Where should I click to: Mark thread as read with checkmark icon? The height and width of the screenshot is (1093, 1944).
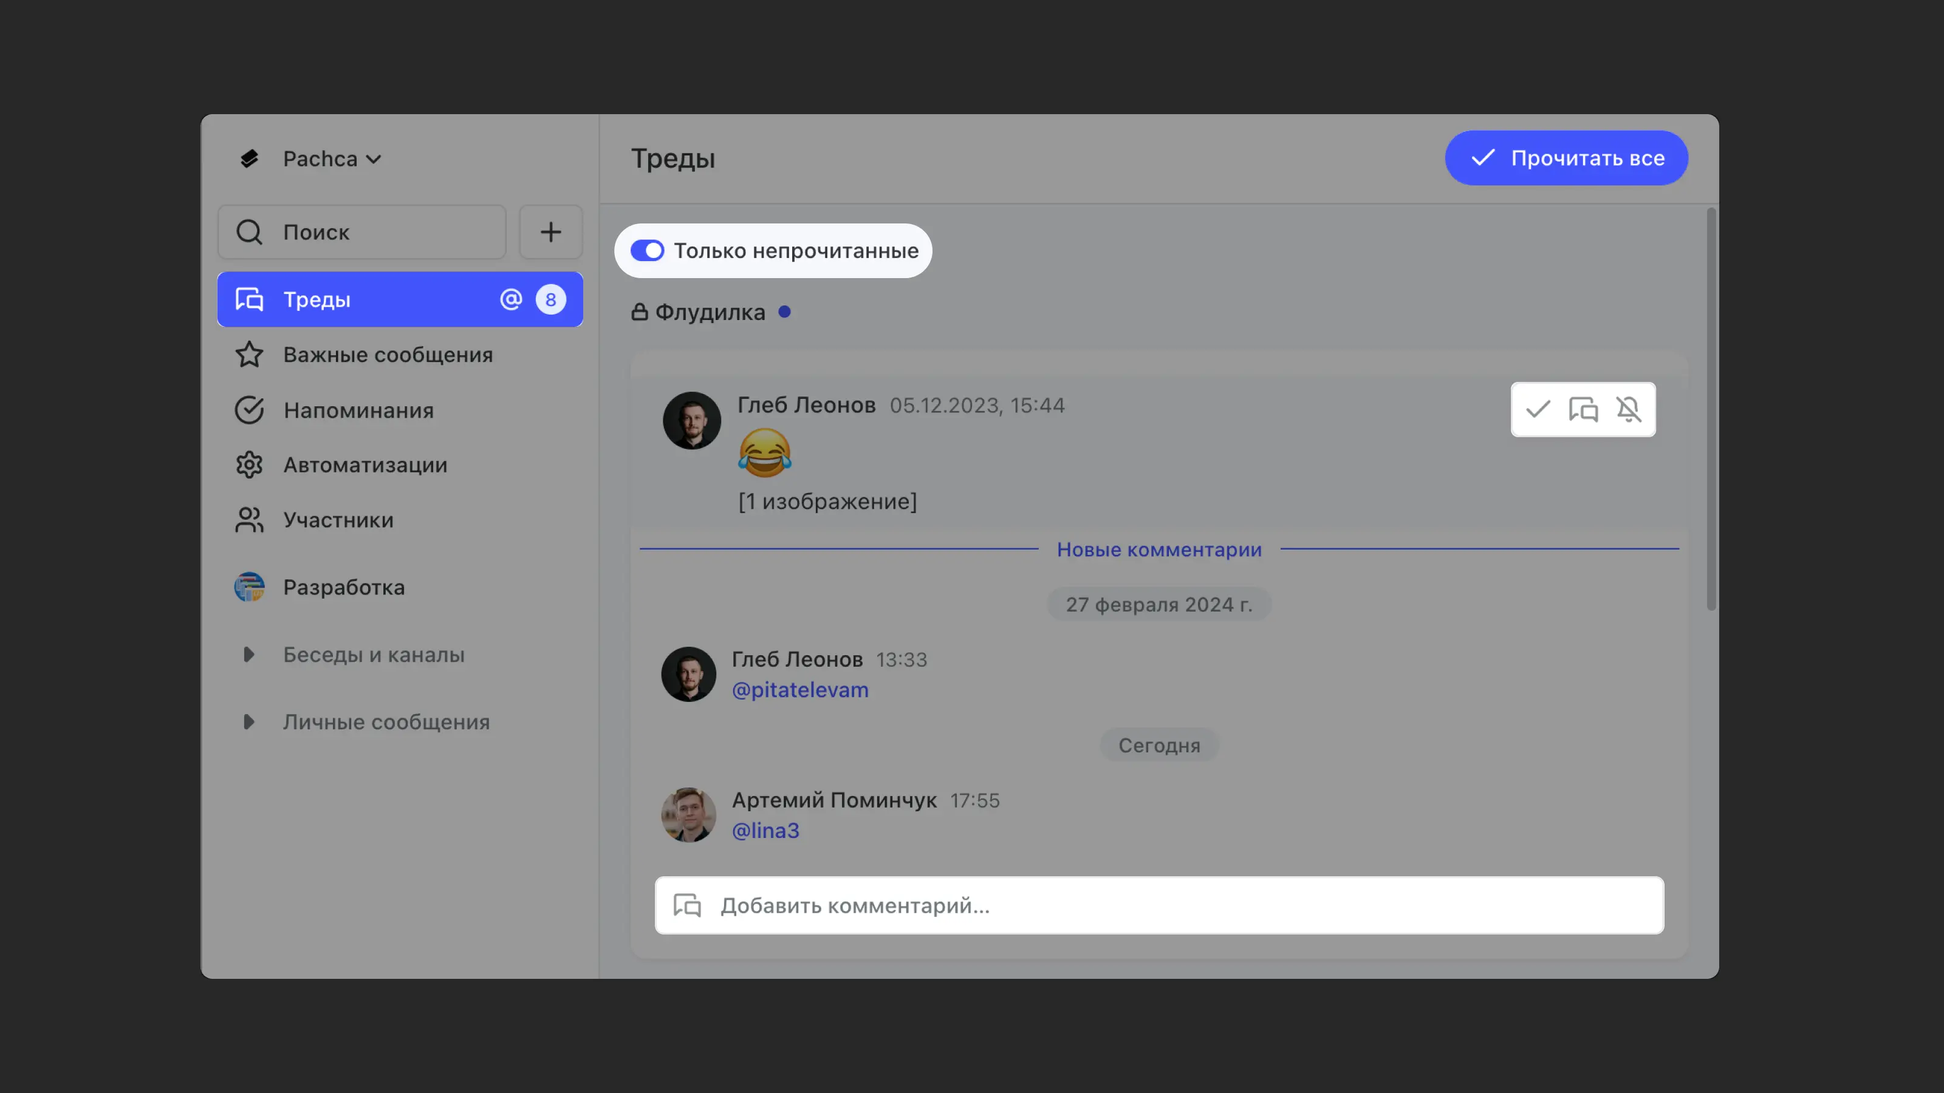[x=1537, y=410]
